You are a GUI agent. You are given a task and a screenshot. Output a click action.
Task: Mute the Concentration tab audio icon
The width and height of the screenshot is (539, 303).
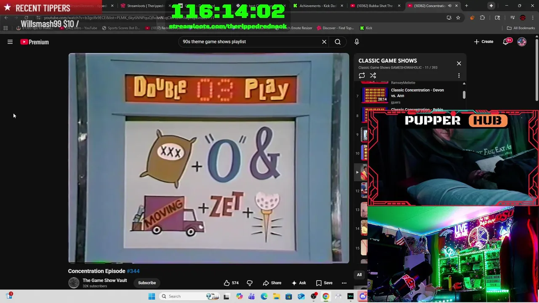[x=449, y=6]
